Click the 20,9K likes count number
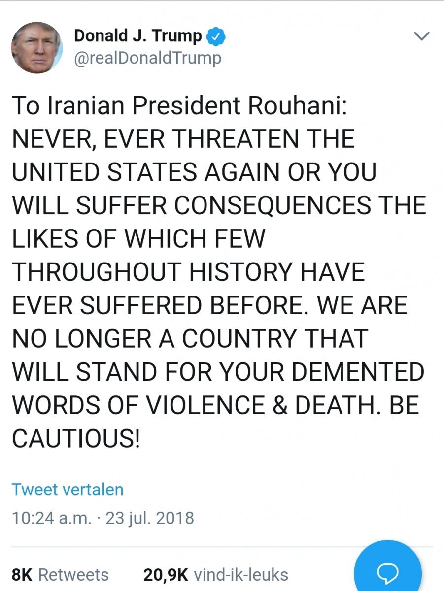Viewport: 444px width, 591px height. (x=166, y=575)
